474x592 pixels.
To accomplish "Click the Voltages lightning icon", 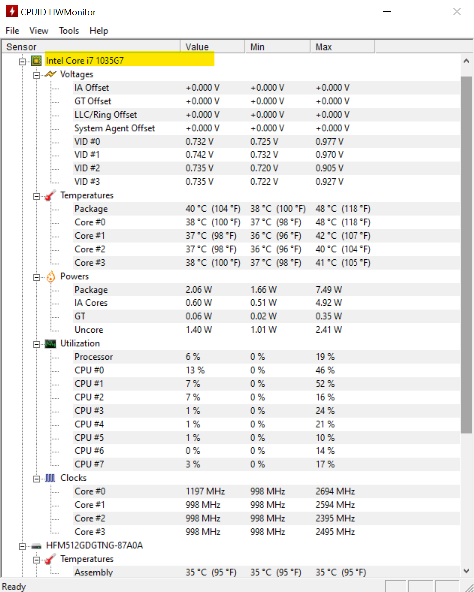I will (50, 74).
